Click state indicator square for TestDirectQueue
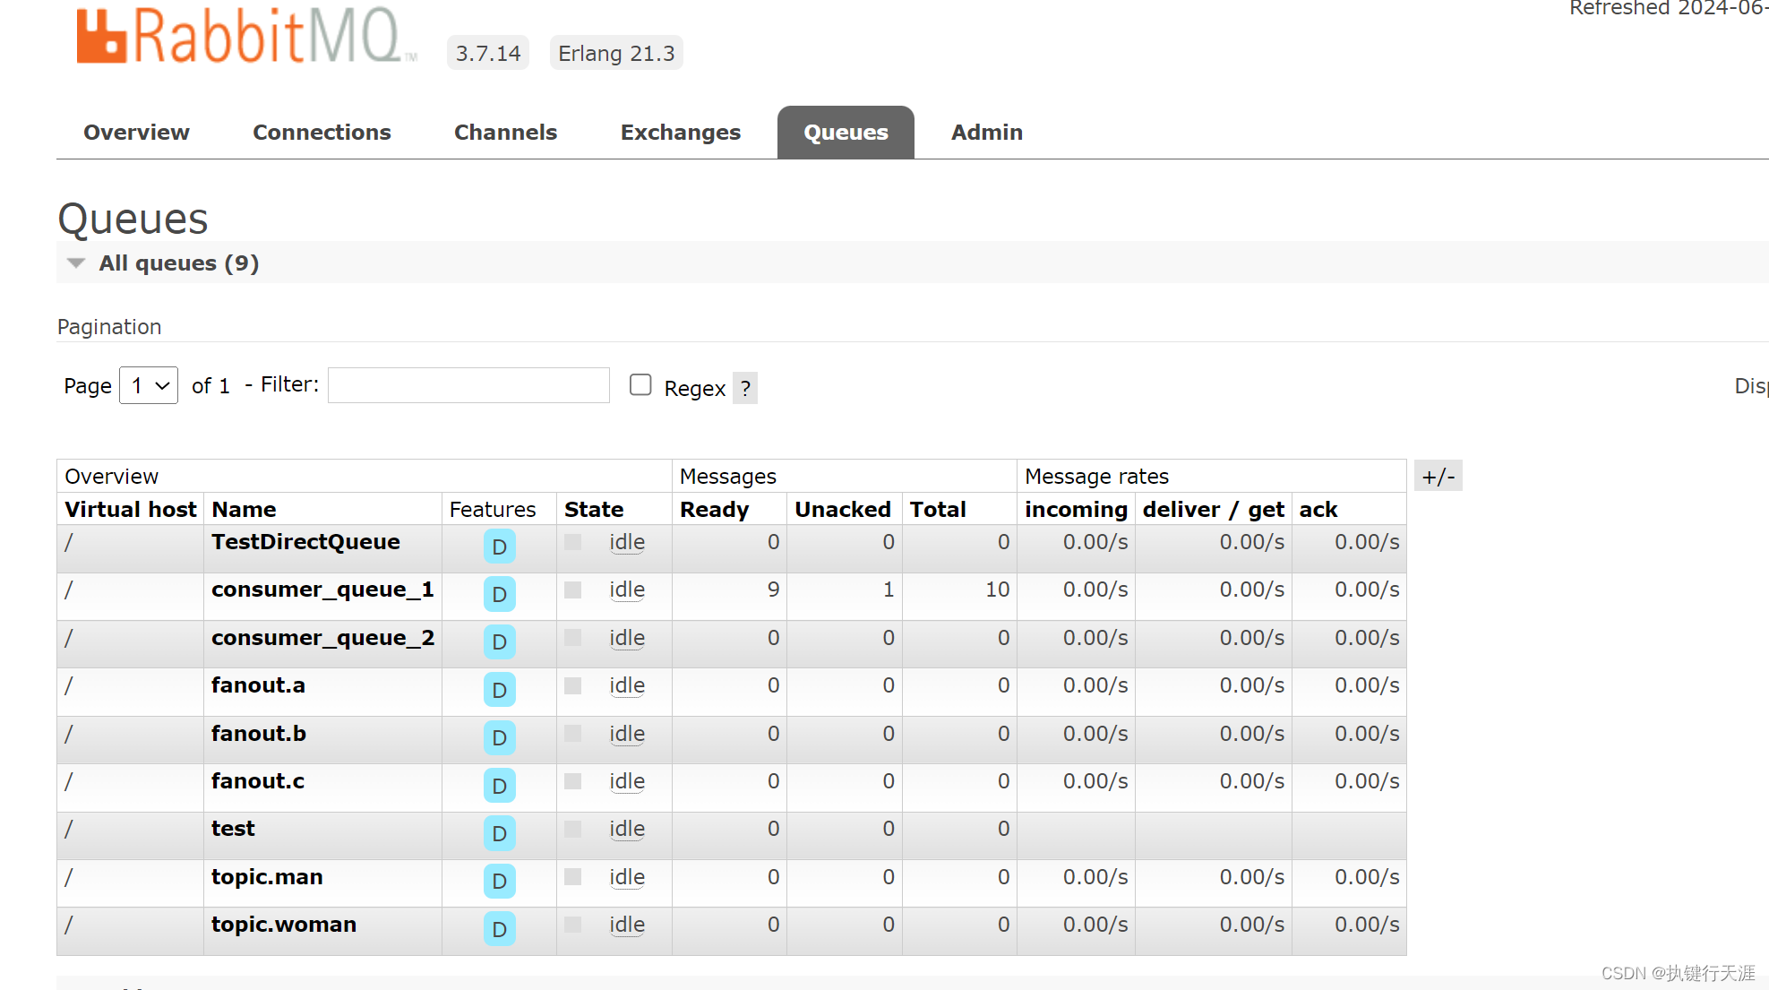 [x=573, y=542]
